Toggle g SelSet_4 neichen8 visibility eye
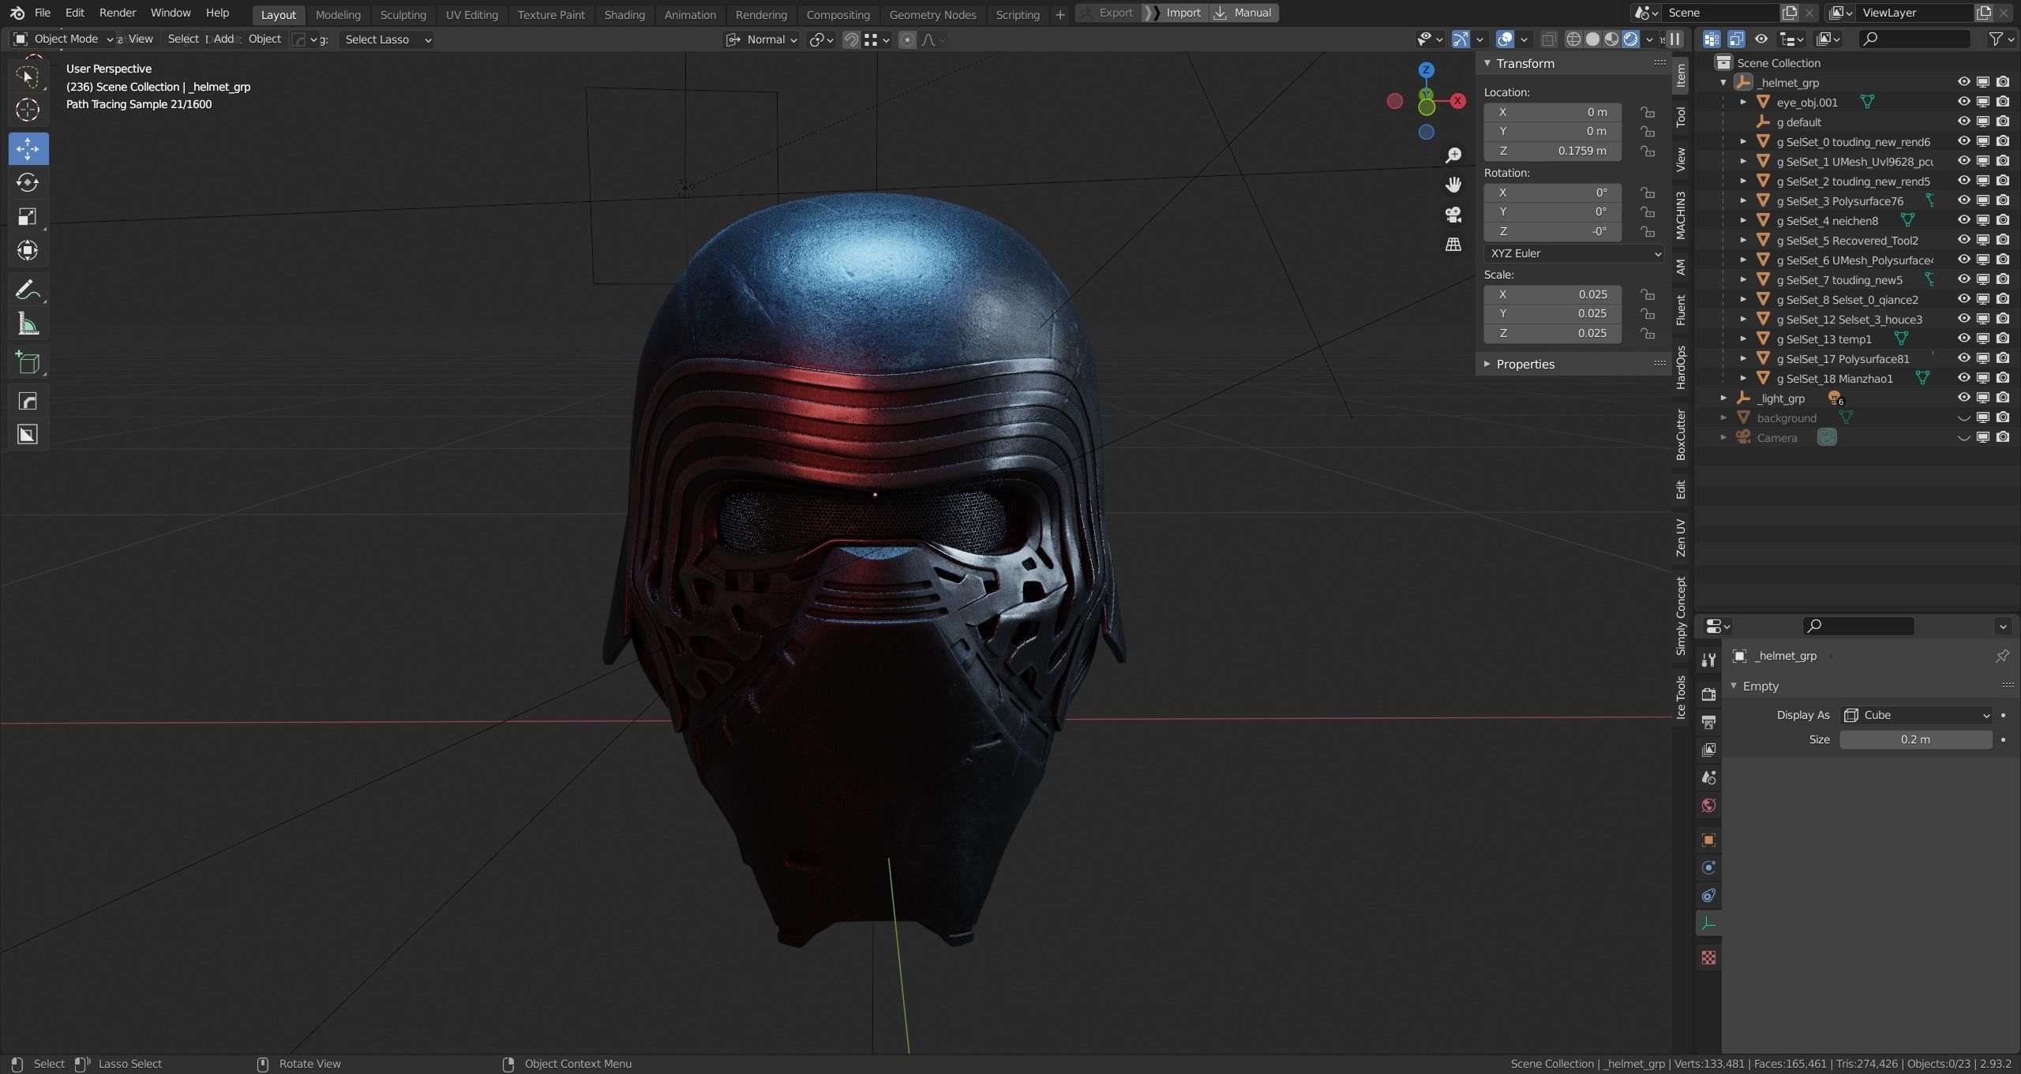Viewport: 2021px width, 1074px height. pos(1963,220)
